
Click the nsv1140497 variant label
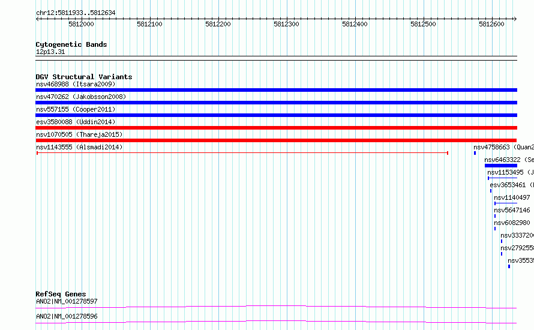click(x=512, y=197)
